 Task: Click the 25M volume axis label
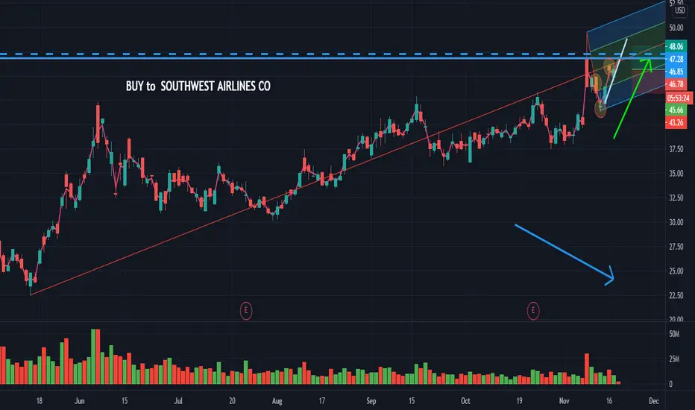[674, 359]
